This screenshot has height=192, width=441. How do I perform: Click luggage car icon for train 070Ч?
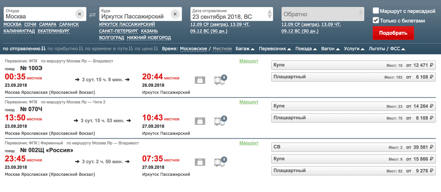click(220, 121)
